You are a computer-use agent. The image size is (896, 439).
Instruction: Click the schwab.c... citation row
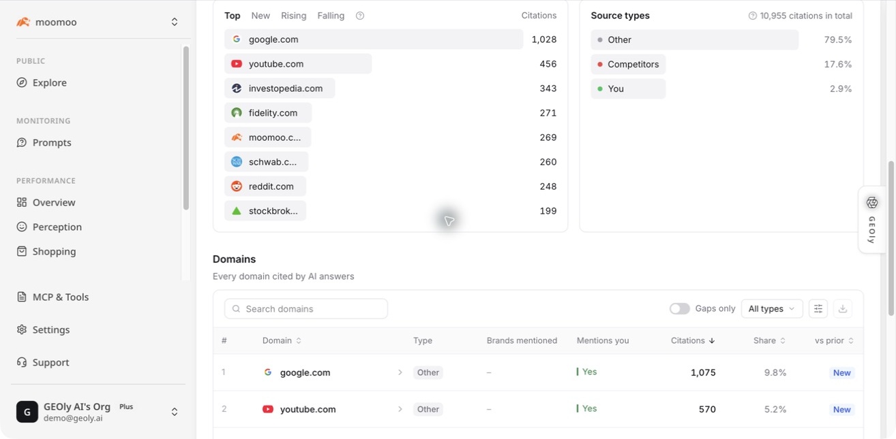pyautogui.click(x=390, y=162)
